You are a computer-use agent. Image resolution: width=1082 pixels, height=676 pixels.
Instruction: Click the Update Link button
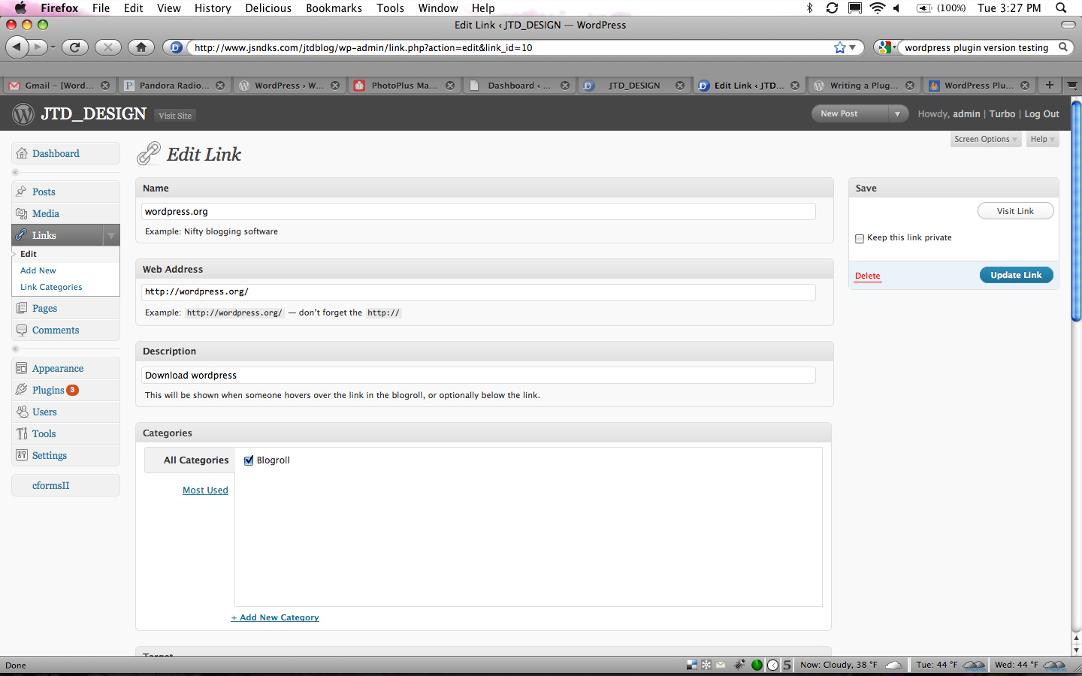pos(1016,275)
